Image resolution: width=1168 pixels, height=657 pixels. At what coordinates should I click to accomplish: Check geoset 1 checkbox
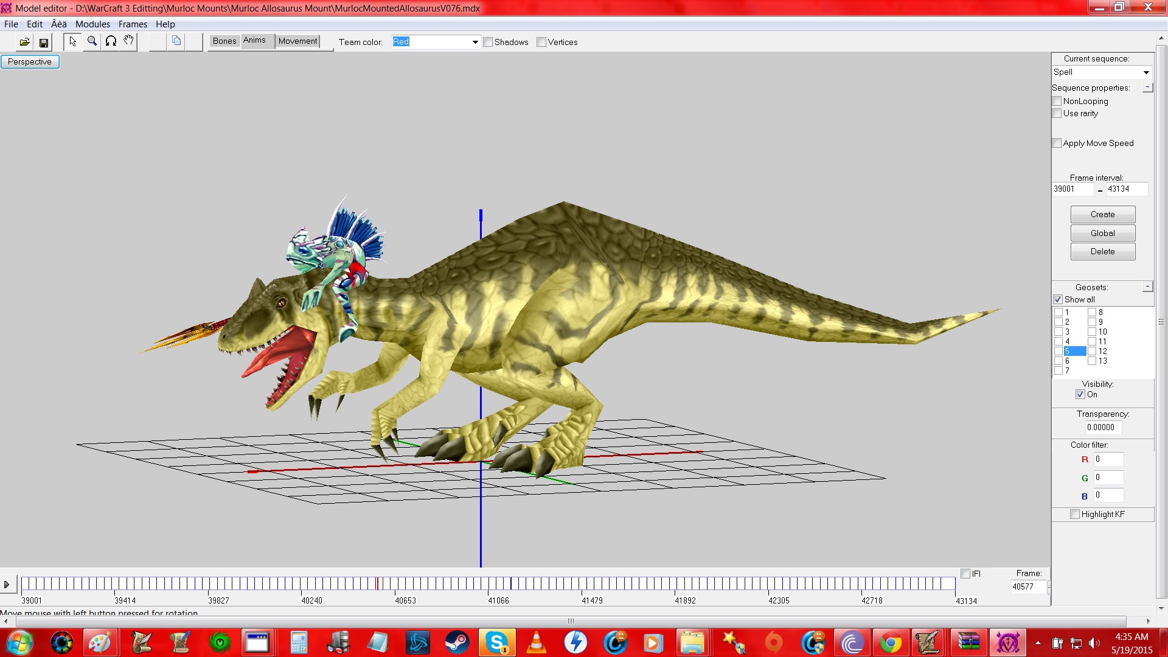(1058, 312)
